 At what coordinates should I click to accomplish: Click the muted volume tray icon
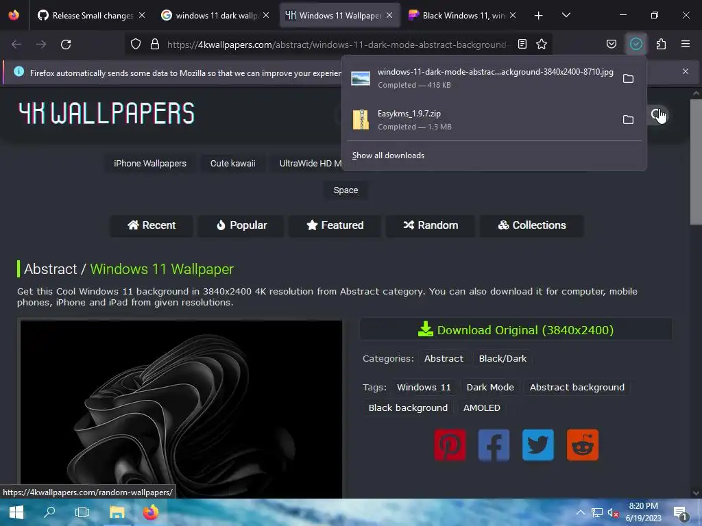click(x=612, y=512)
